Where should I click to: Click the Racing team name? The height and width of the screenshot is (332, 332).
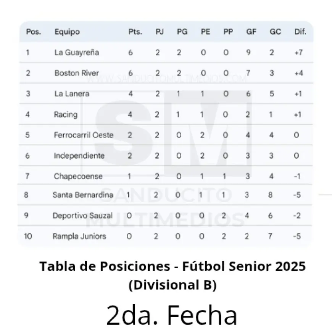click(x=66, y=114)
